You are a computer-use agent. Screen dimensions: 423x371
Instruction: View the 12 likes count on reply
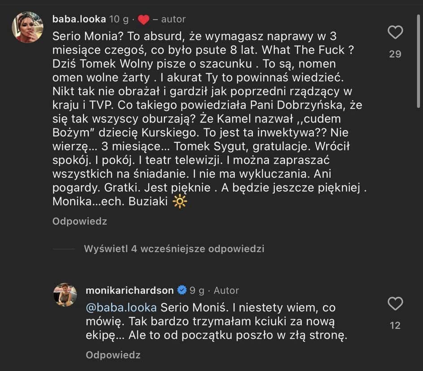(x=395, y=325)
